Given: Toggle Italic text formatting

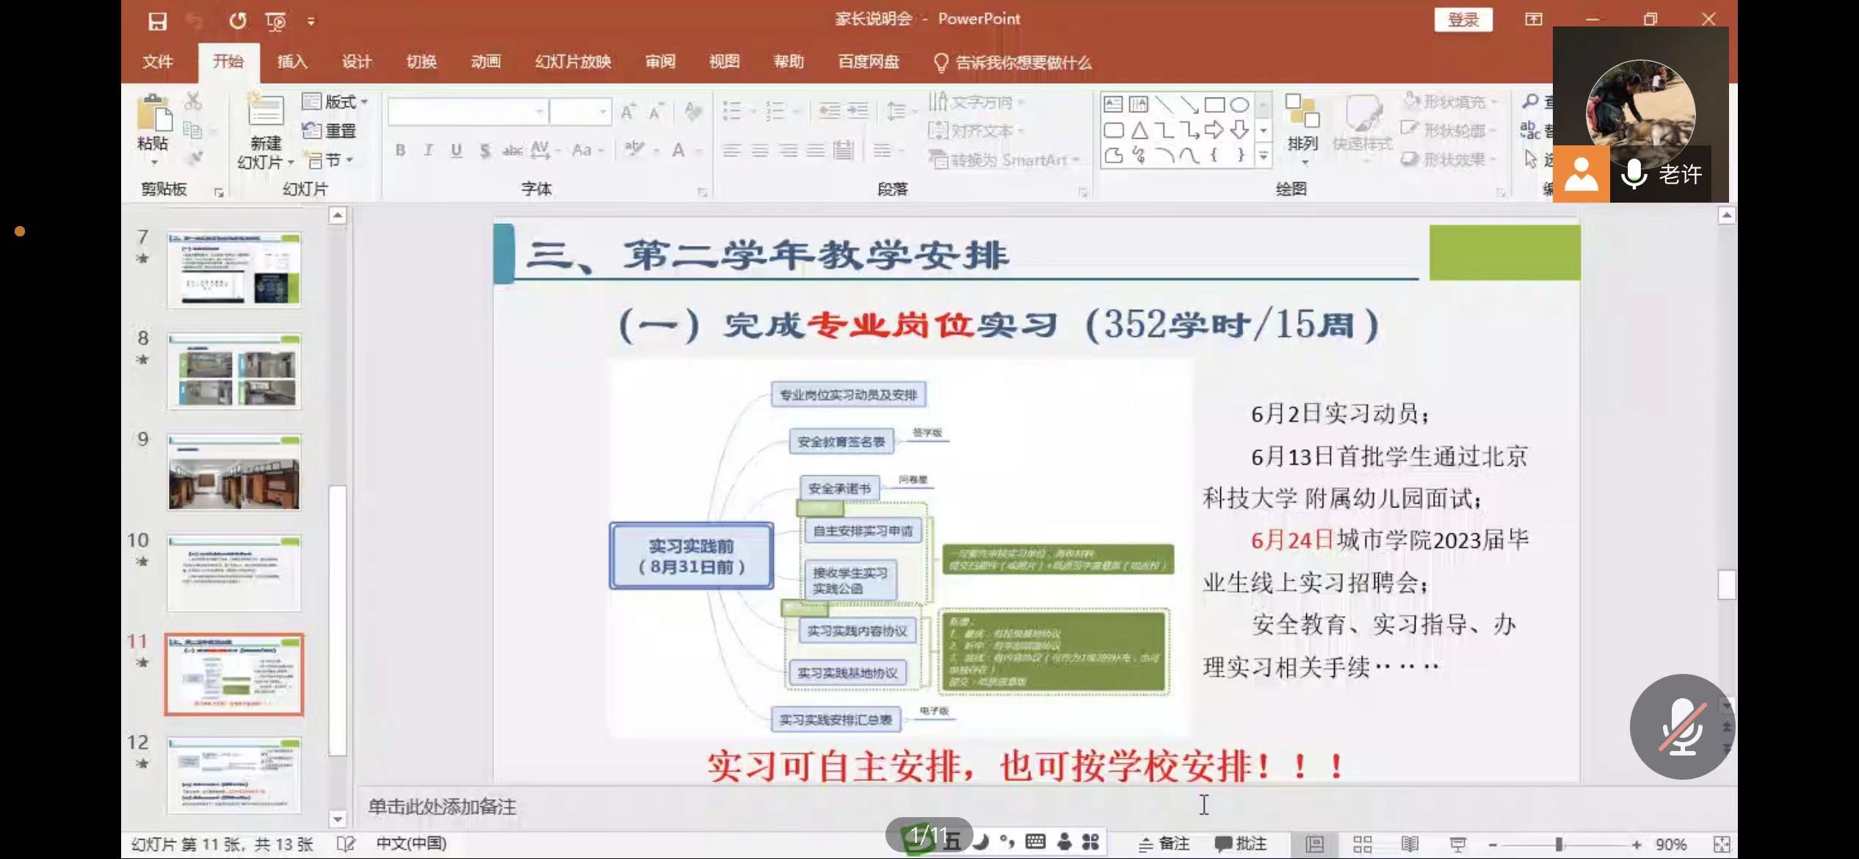Looking at the screenshot, I should coord(428,150).
